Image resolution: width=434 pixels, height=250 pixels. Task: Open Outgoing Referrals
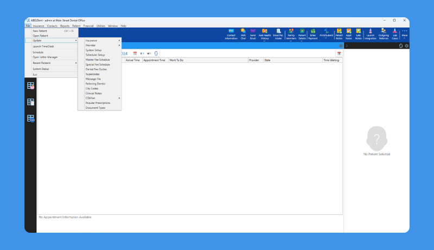click(x=384, y=34)
